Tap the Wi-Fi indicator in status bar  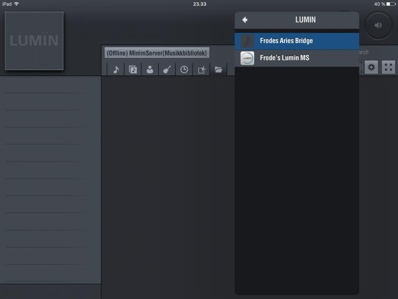[x=16, y=4]
